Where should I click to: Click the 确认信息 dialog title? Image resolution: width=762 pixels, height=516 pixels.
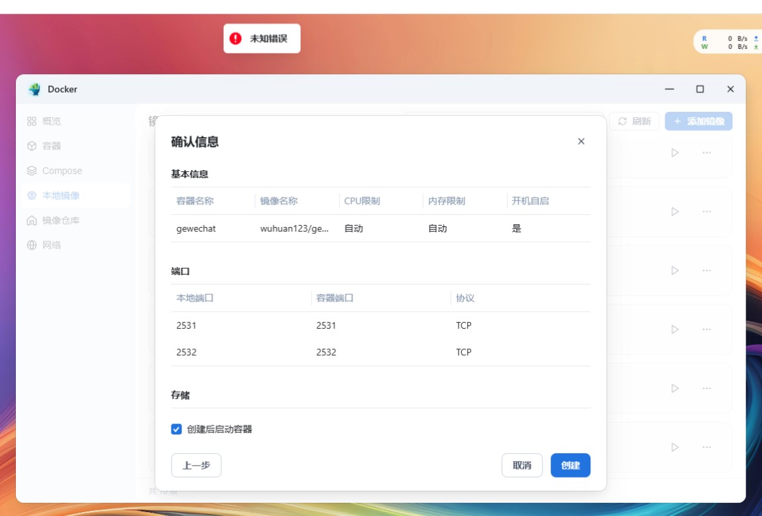click(195, 142)
